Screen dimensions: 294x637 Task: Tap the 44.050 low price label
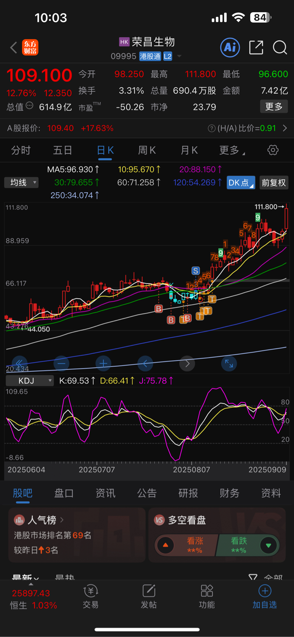39,329
